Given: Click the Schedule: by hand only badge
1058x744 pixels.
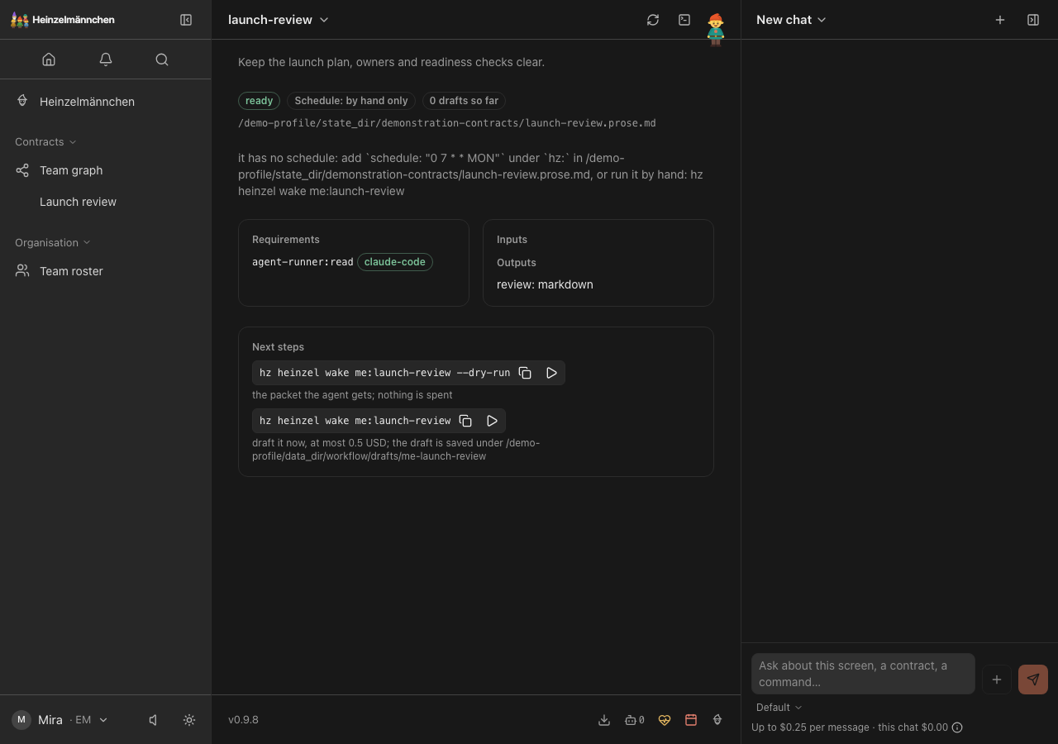Looking at the screenshot, I should click(351, 101).
